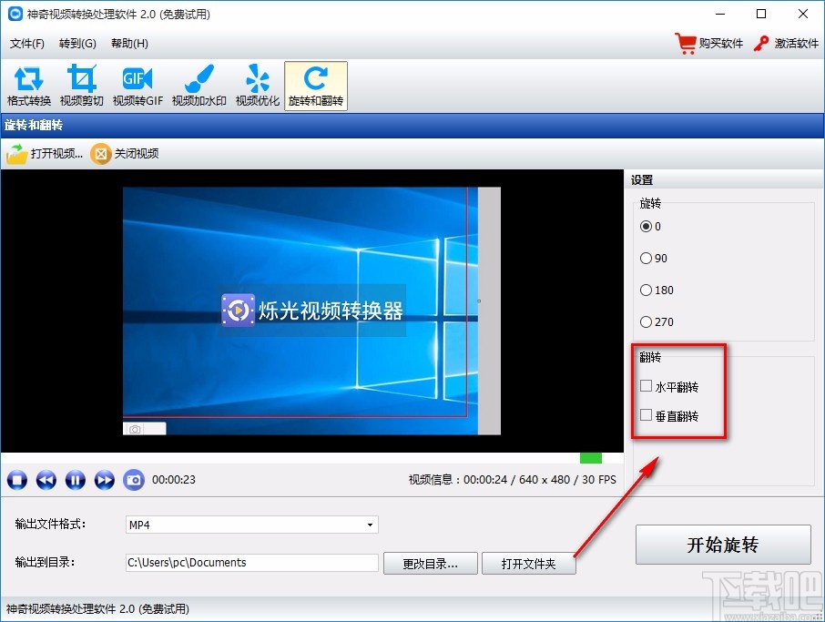Open the 视频转GIF tool
The image size is (825, 622).
pos(137,86)
